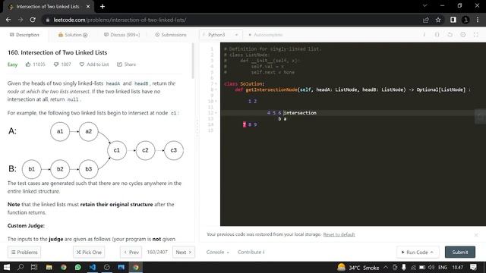Switch to the Submissions tab
Screen dimensions: 486x273
[x=171, y=35]
